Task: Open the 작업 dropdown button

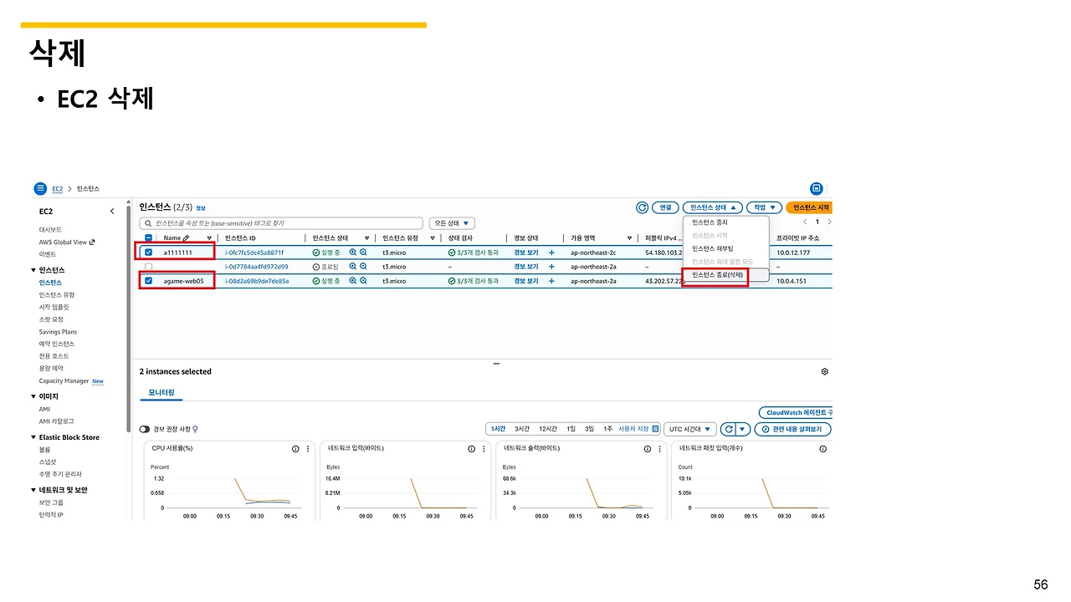Action: click(x=764, y=207)
